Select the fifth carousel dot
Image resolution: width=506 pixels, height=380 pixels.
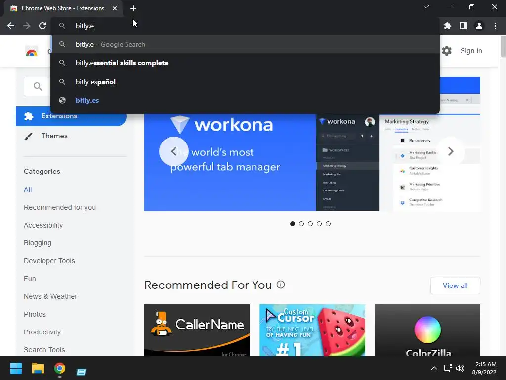coord(328,224)
